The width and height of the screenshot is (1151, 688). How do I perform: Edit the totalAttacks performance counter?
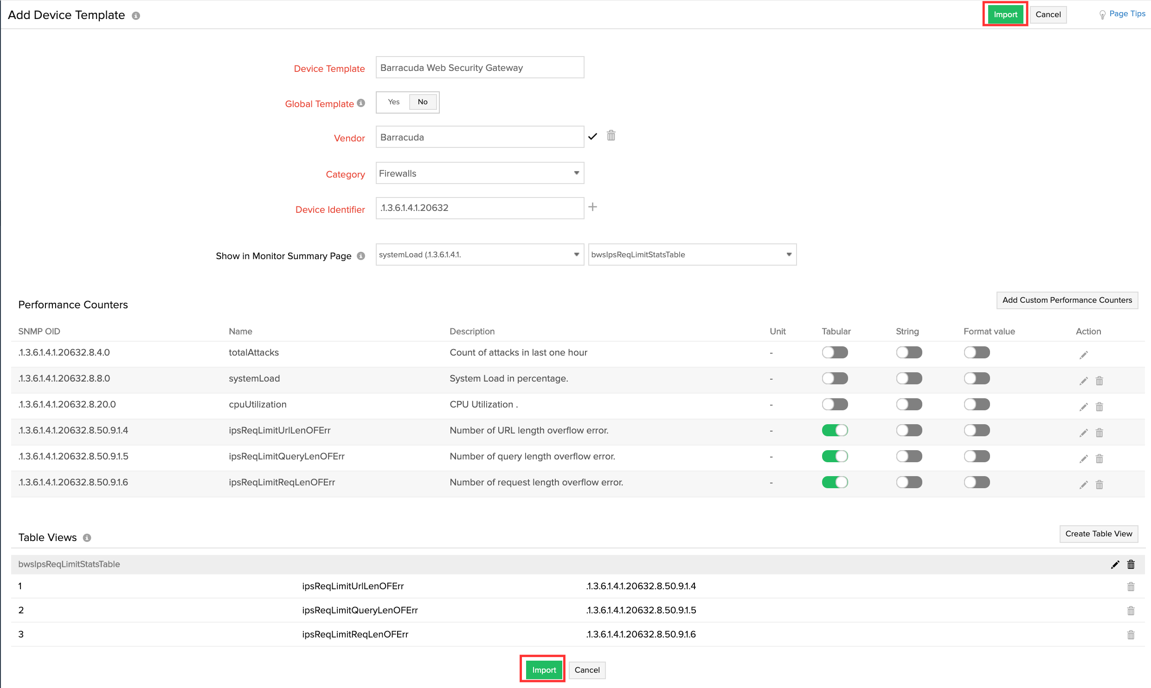click(x=1084, y=354)
